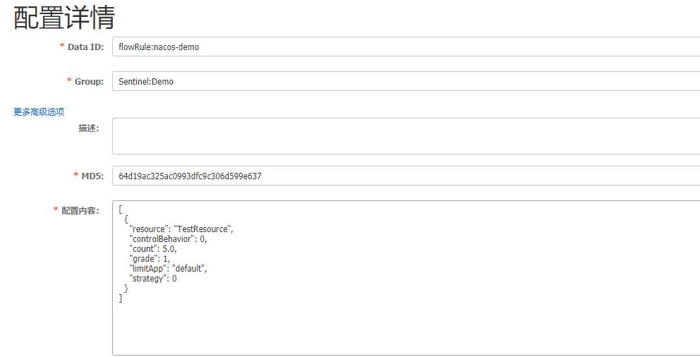The width and height of the screenshot is (700, 357).
Task: Place cursor on the "count": 5.0 line
Action: [x=153, y=249]
